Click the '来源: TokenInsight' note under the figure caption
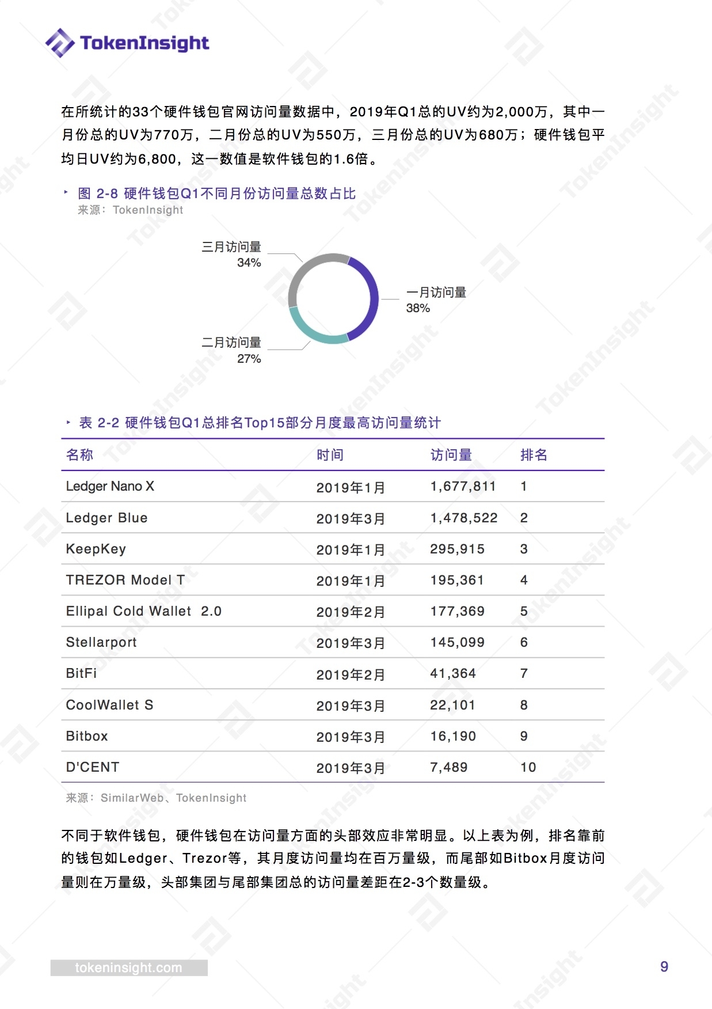The height and width of the screenshot is (1009, 712). click(x=131, y=210)
